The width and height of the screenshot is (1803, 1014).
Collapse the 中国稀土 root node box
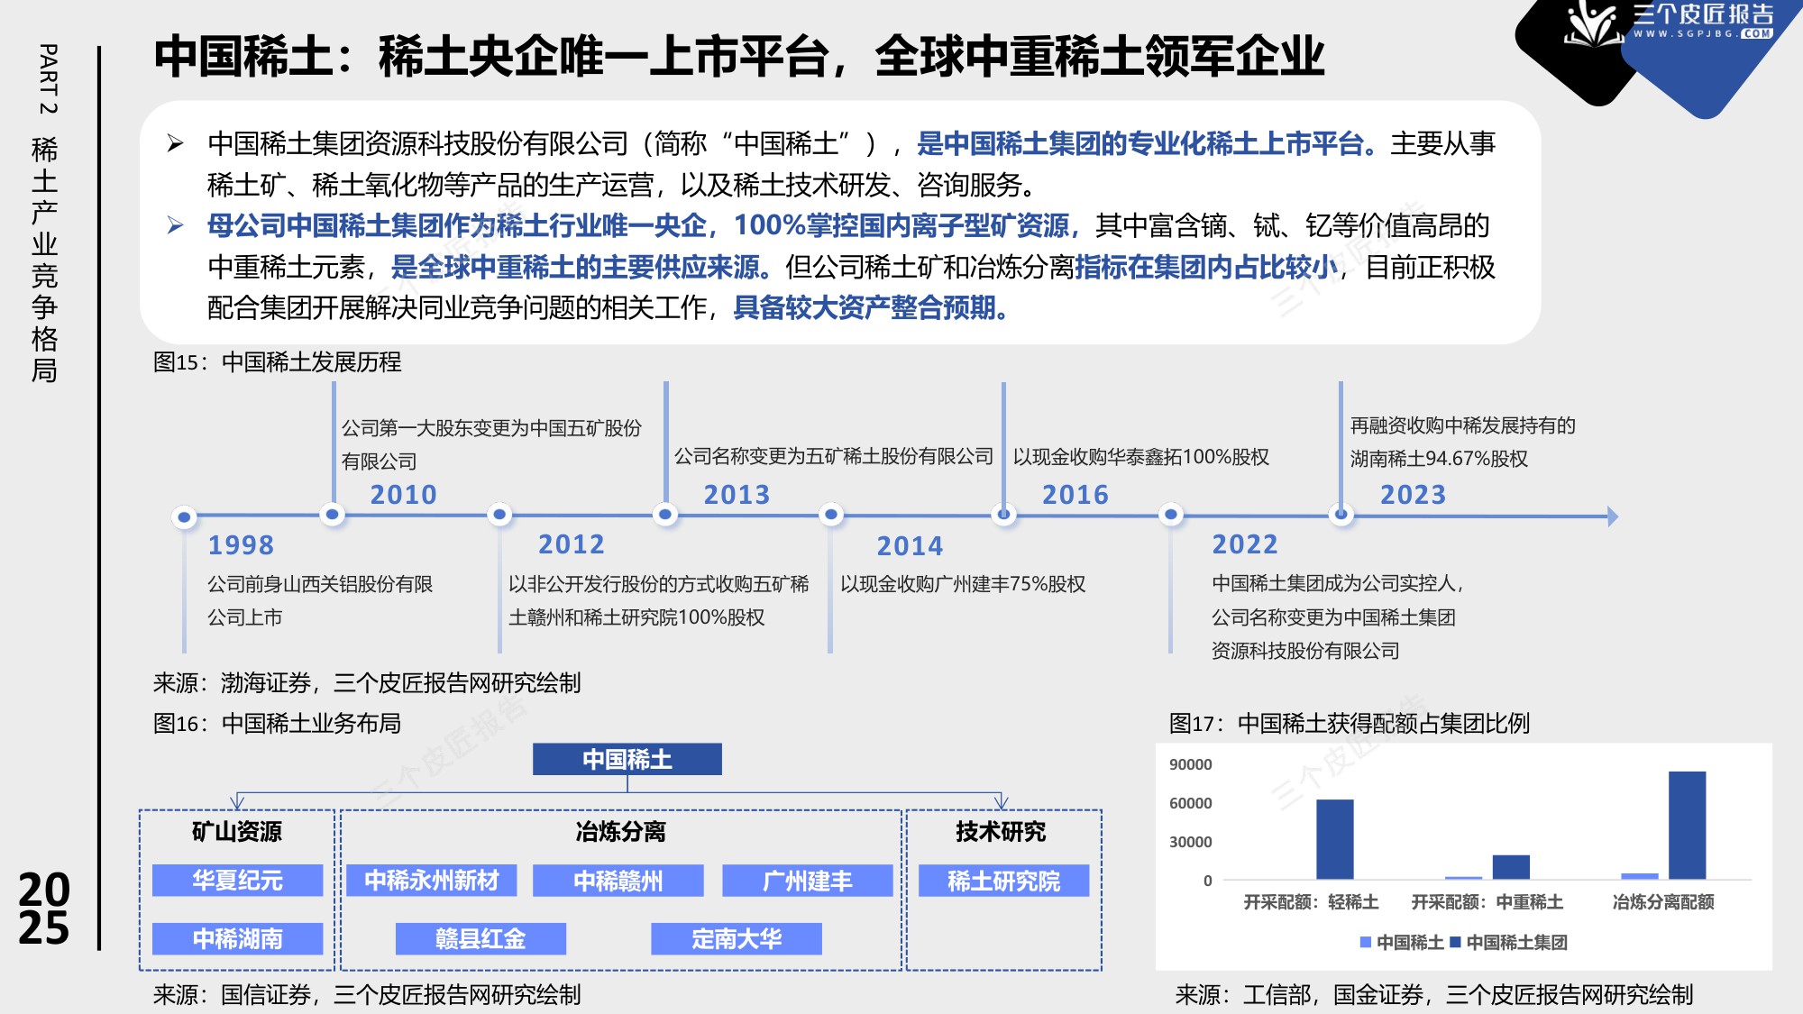(x=627, y=760)
